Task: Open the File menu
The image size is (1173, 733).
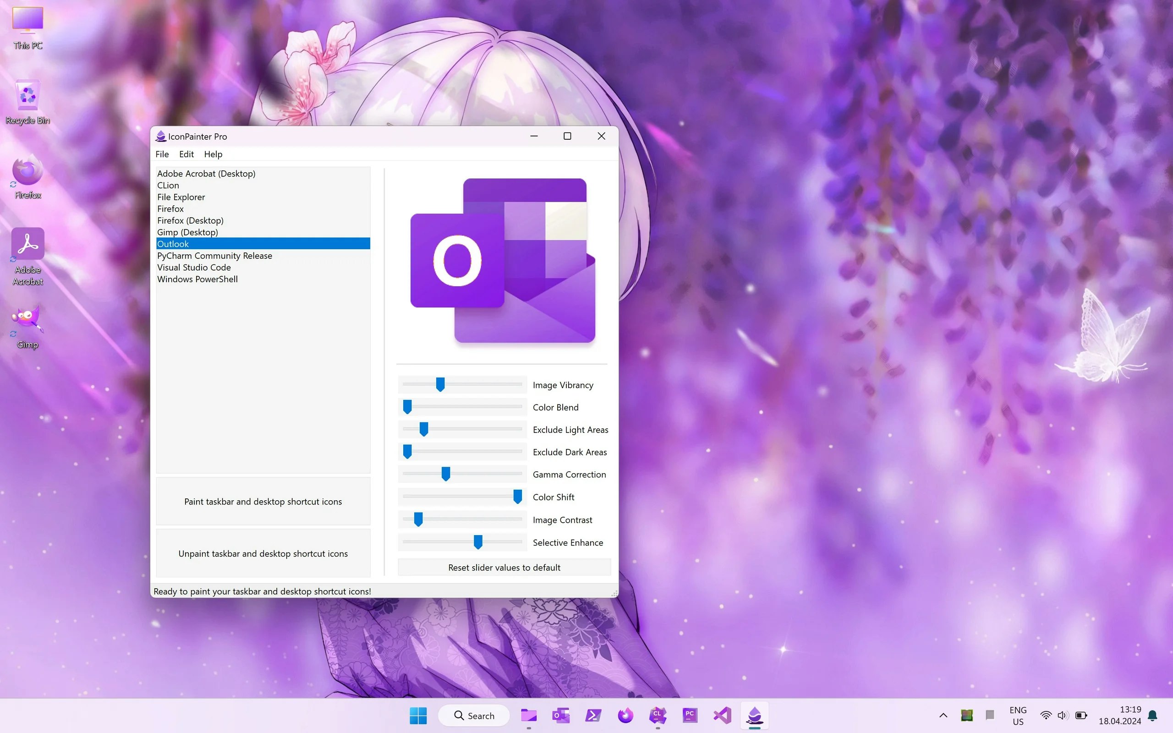Action: click(x=162, y=154)
